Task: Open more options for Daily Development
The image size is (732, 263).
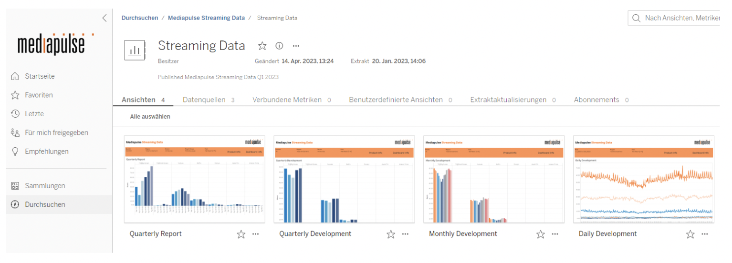Action: (x=705, y=234)
